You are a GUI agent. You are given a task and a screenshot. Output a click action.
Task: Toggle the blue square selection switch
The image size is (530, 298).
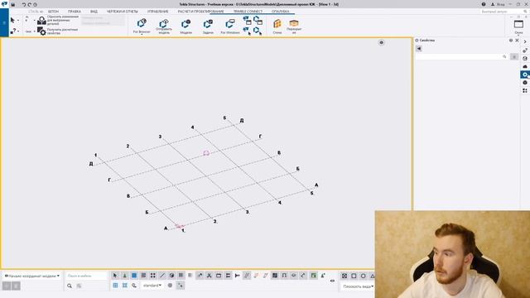[x=134, y=276]
